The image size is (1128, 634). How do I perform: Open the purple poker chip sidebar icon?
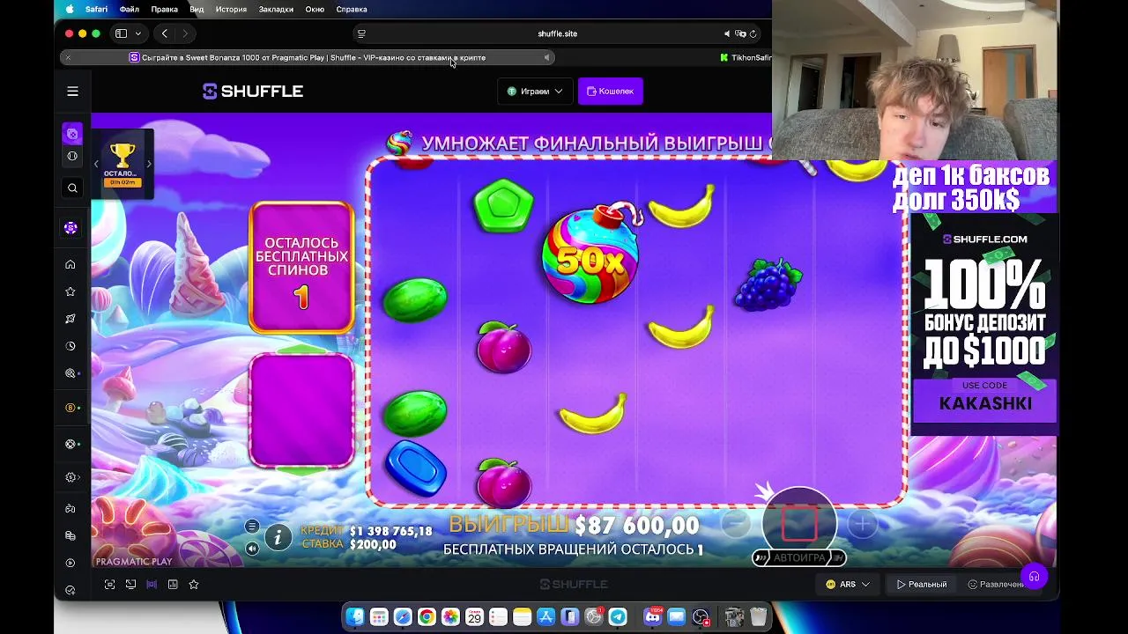click(70, 228)
